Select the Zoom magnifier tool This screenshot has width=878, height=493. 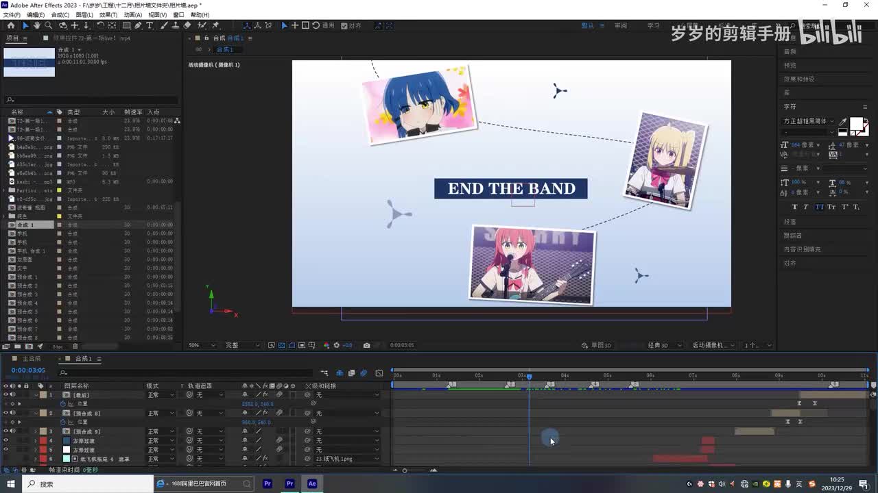[x=48, y=25]
